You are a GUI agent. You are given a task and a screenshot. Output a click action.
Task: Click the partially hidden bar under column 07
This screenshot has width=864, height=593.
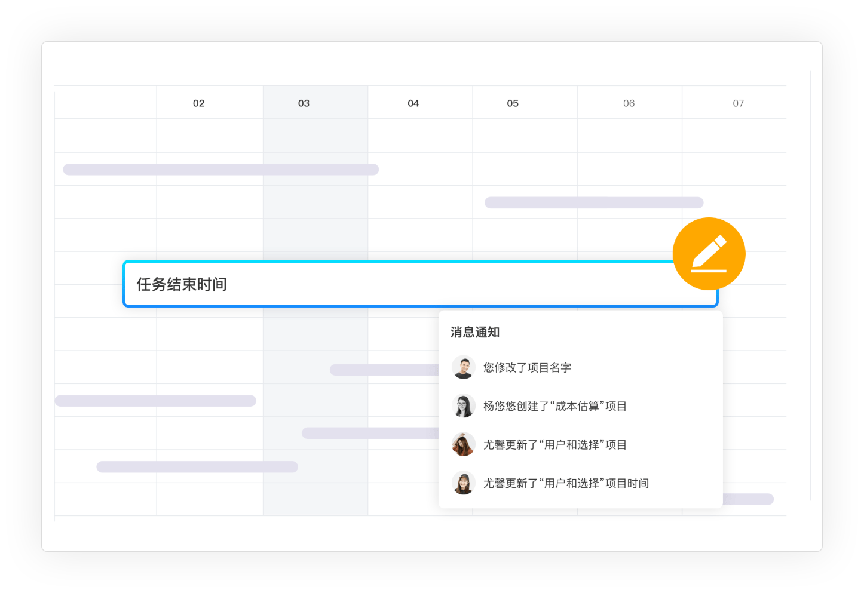[x=747, y=499]
